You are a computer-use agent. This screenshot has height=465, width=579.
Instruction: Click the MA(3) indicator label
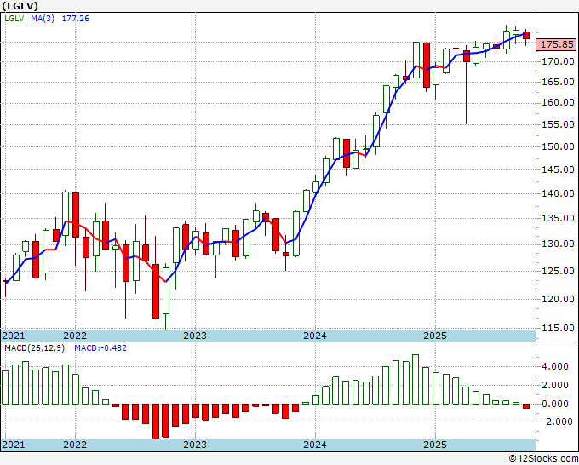pos(43,19)
